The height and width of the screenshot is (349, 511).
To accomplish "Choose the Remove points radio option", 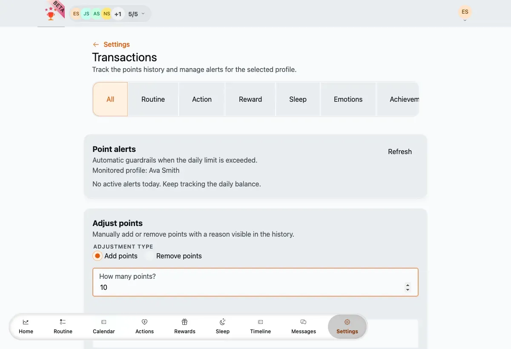I will click(x=149, y=256).
